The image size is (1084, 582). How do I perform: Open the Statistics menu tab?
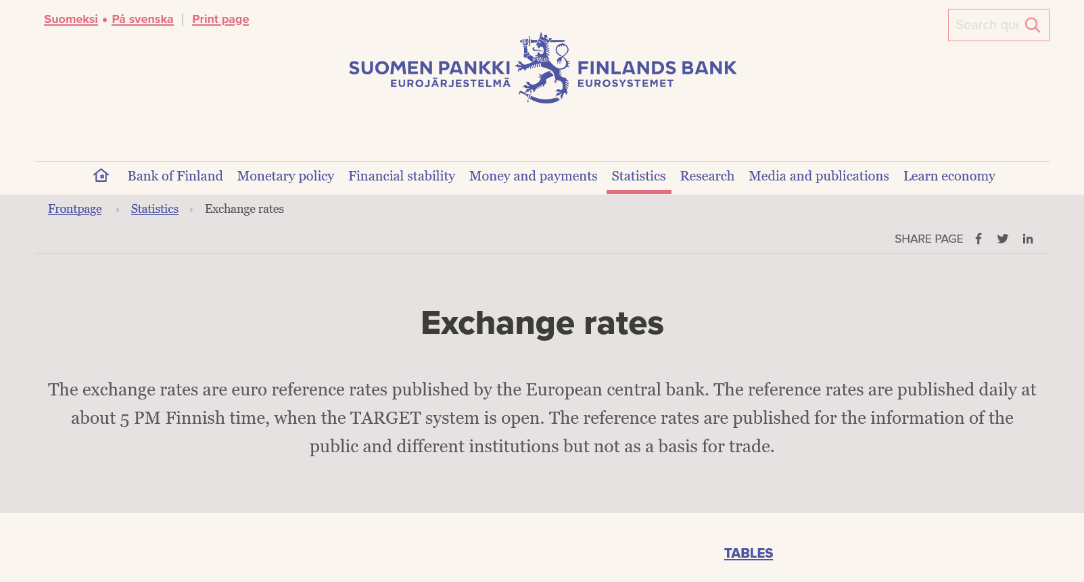[x=638, y=176]
